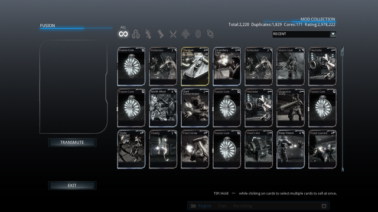Click the Total:2,220 statistic
The width and height of the screenshot is (378, 212).
[x=239, y=25]
